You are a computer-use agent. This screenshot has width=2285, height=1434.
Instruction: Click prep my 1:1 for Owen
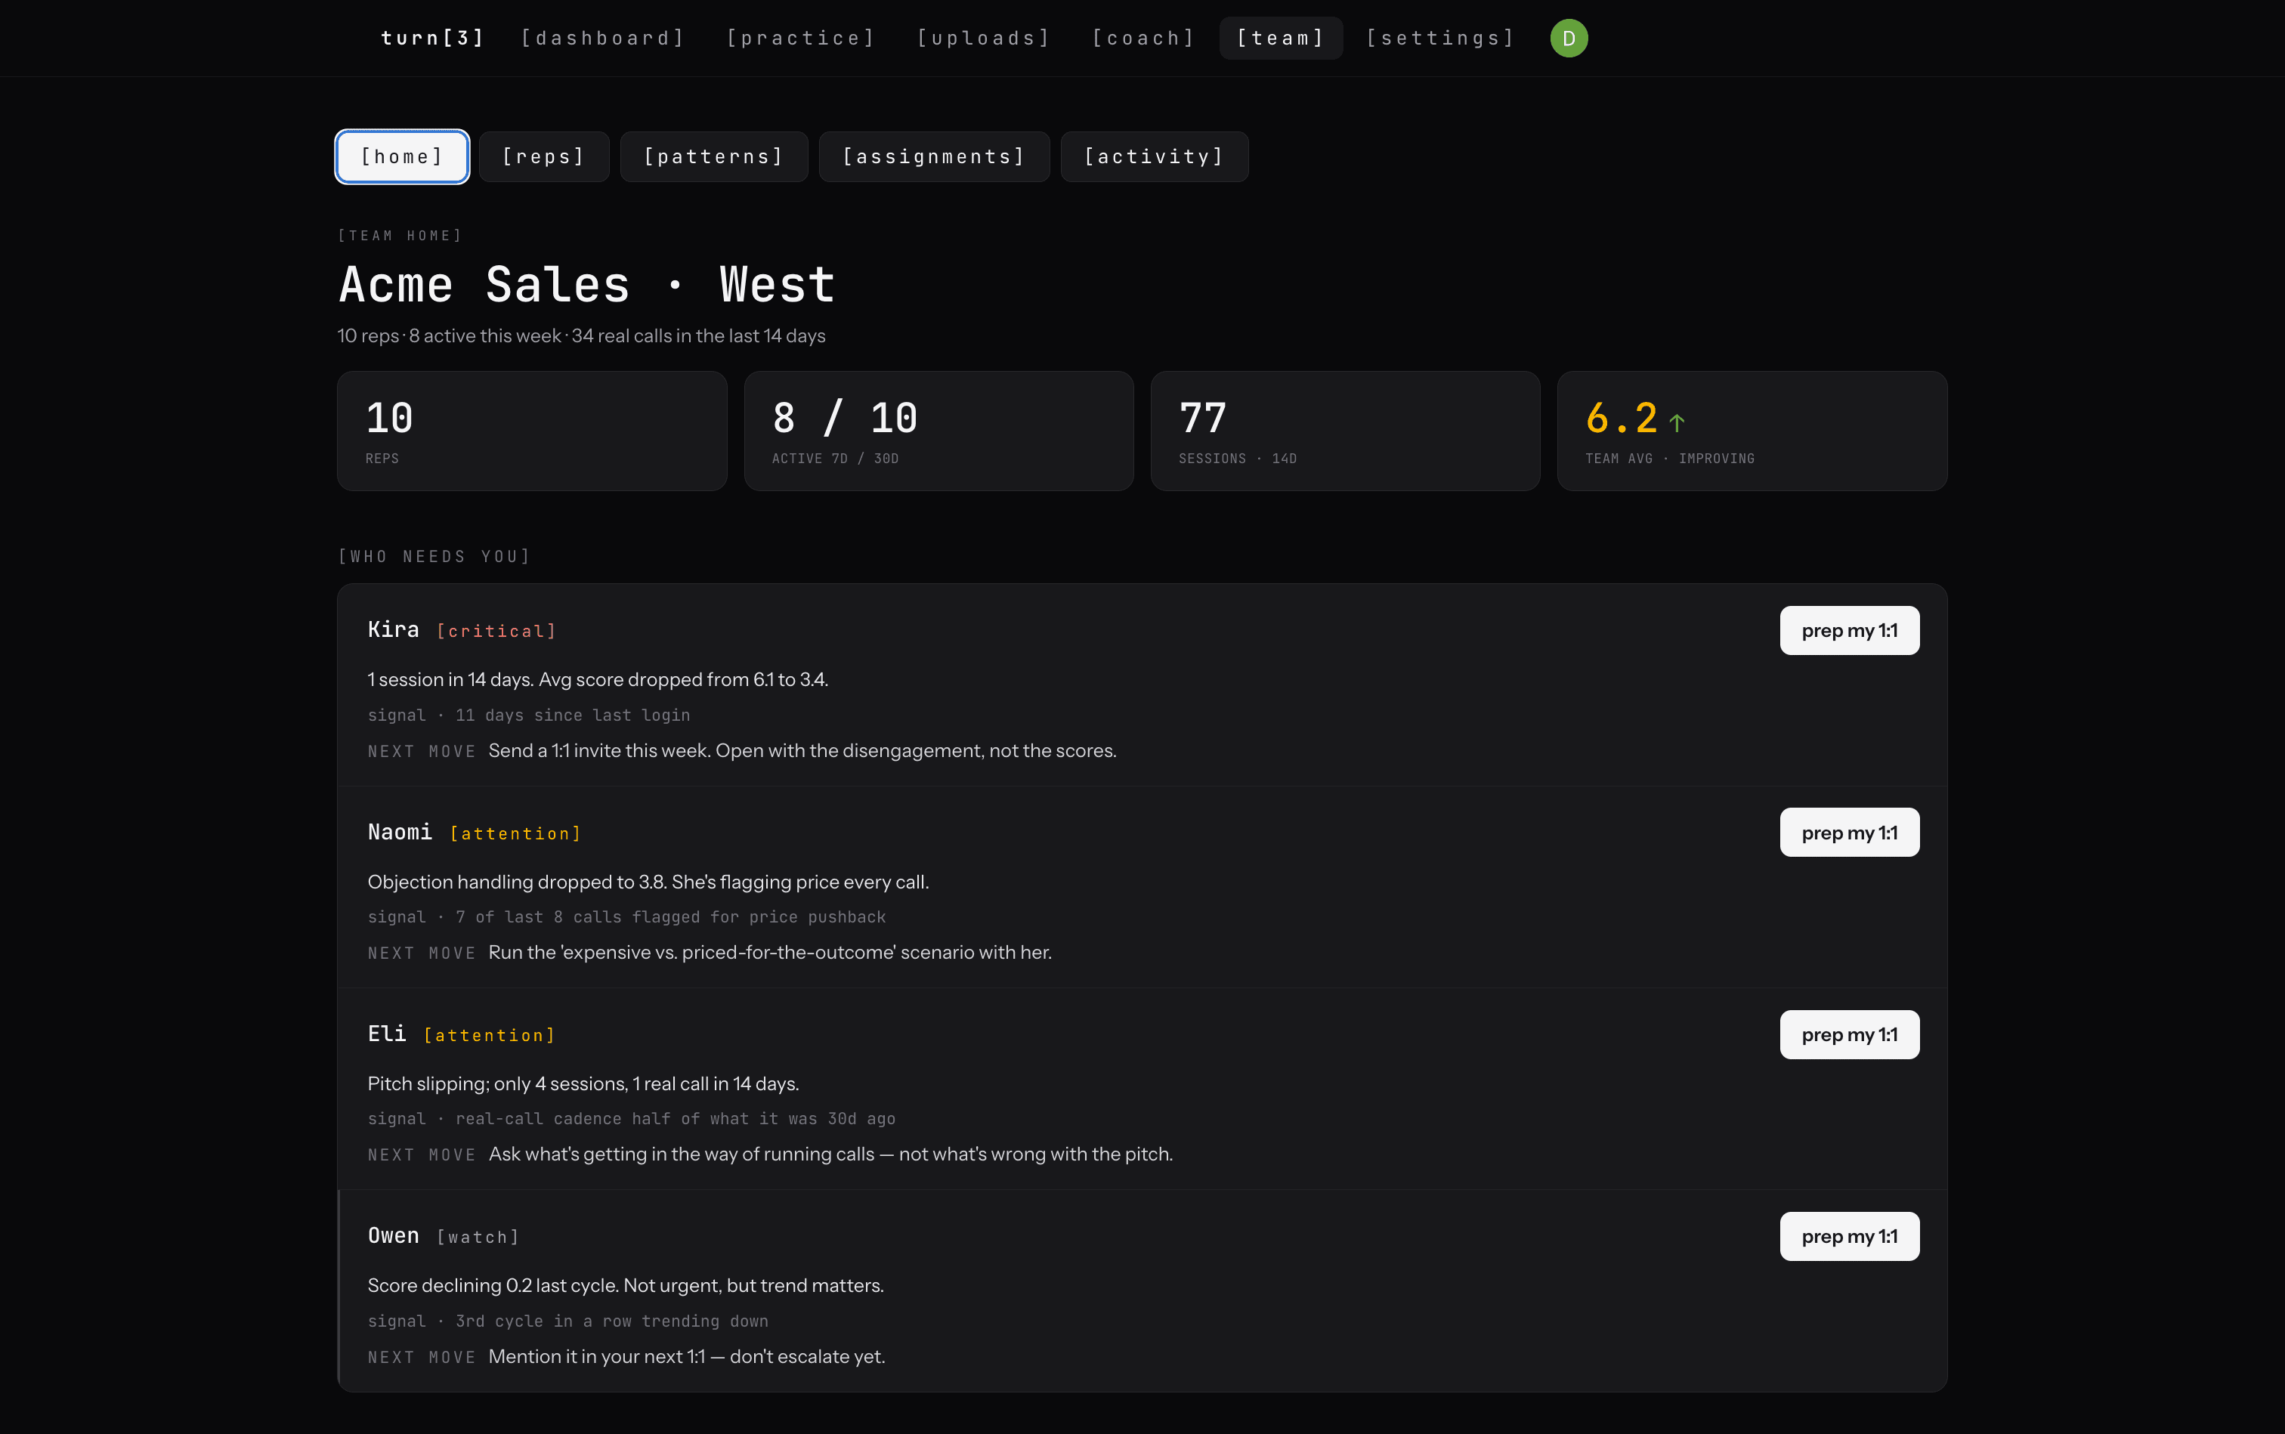pos(1850,1237)
